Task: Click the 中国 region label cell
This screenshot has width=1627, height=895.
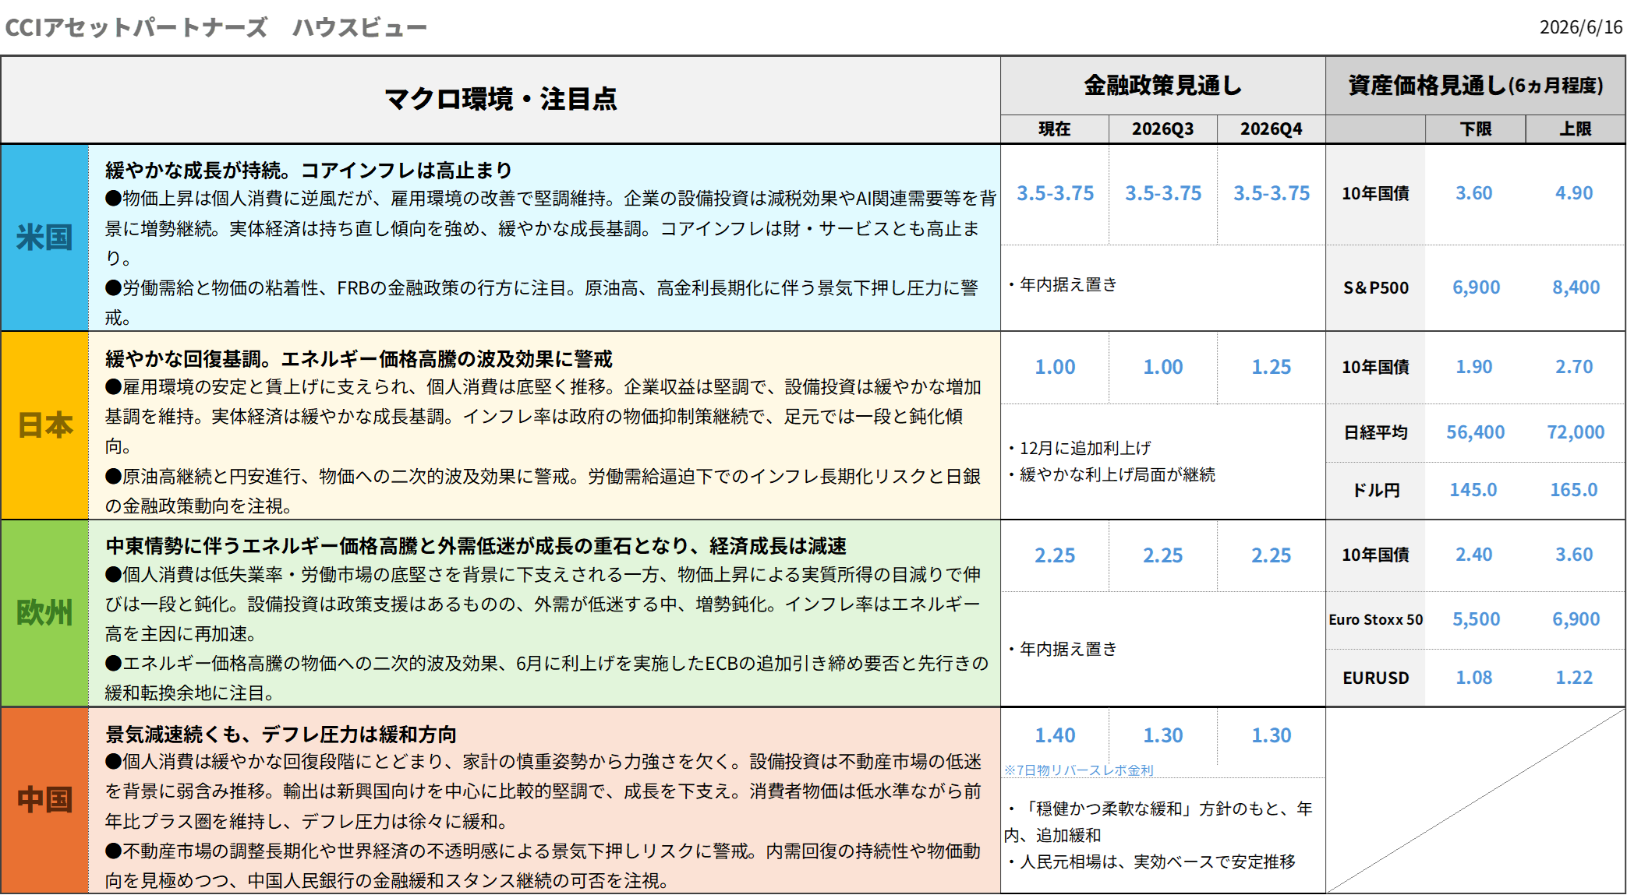Action: pyautogui.click(x=44, y=800)
